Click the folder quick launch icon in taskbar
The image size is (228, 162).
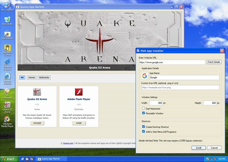(x=27, y=159)
